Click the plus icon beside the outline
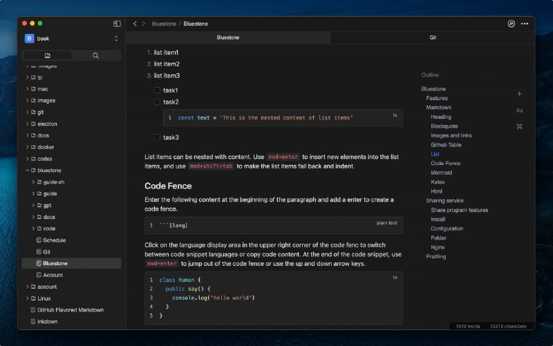The image size is (553, 346). tap(519, 94)
